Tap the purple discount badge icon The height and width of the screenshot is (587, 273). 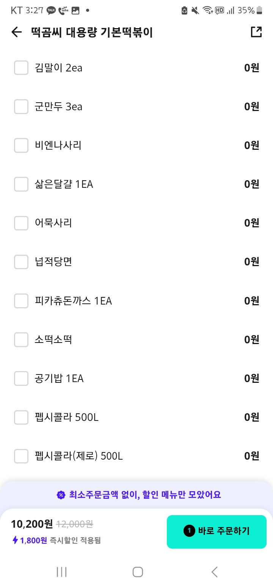pos(61,495)
